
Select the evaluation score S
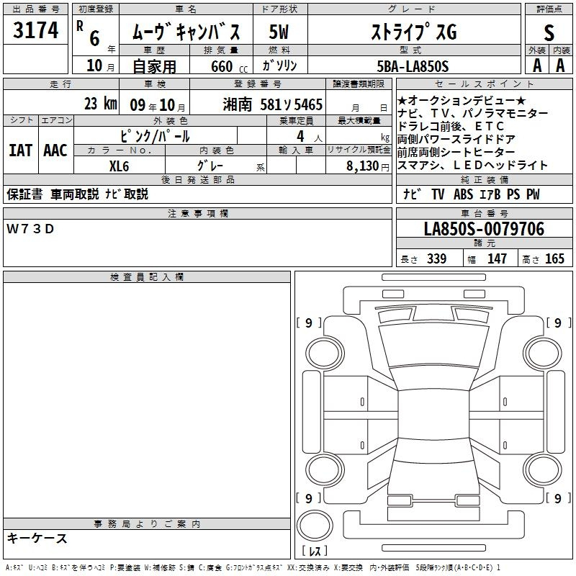click(549, 31)
